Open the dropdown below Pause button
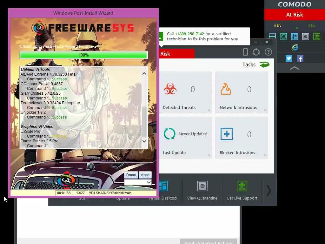Screen dimensions: 325x244 [138, 182]
